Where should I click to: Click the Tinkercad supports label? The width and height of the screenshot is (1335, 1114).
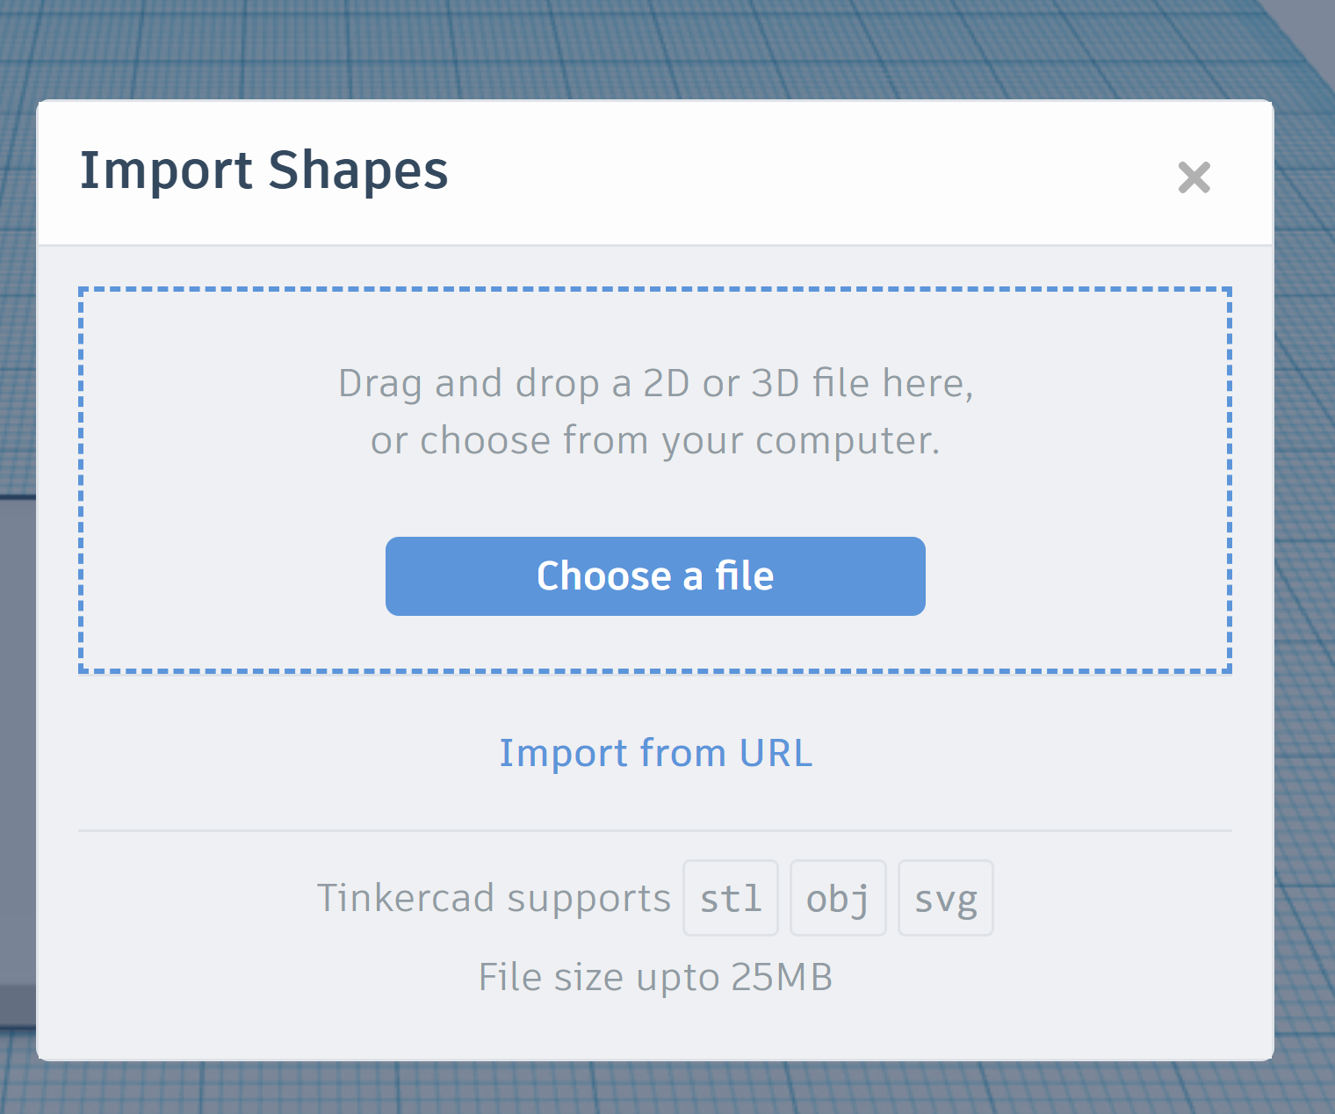tap(494, 898)
